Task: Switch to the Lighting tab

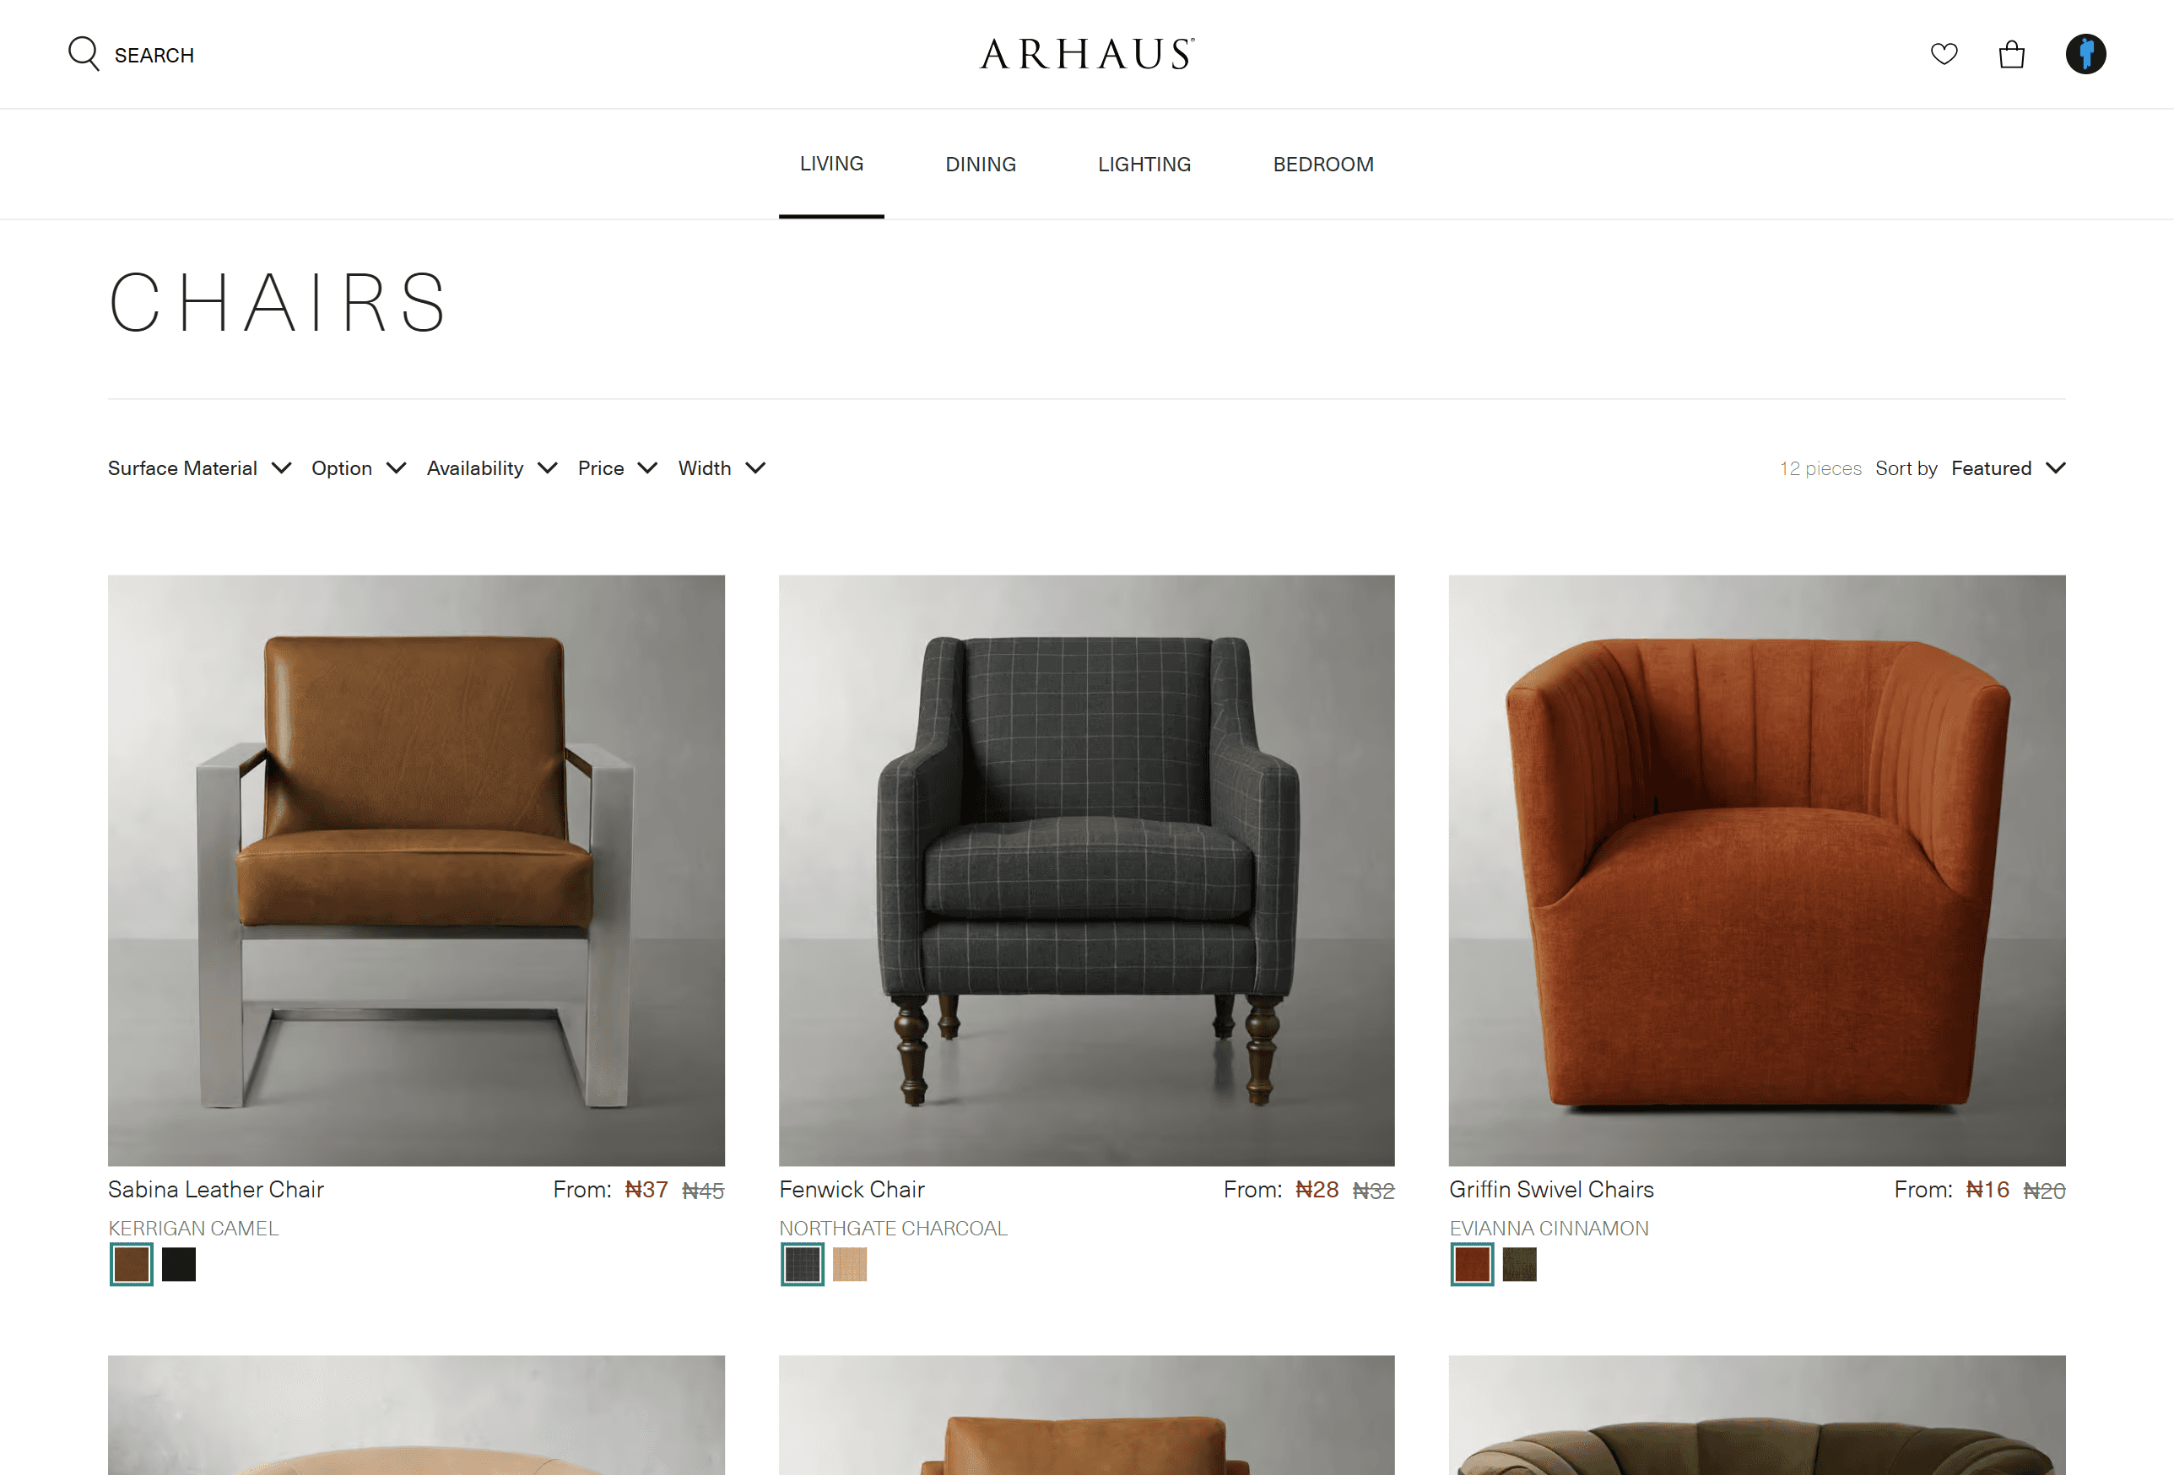Action: (x=1144, y=165)
